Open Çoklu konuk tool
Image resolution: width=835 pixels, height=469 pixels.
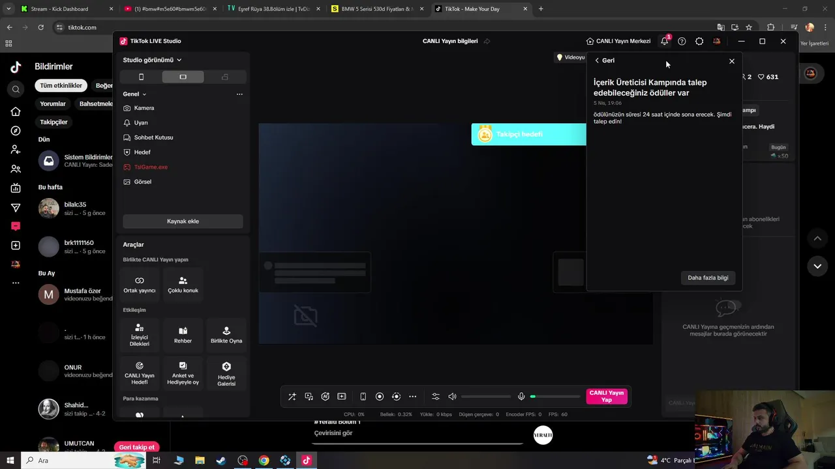183,285
